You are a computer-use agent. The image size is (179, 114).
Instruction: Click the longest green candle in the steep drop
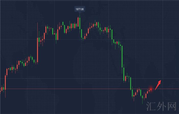click(122, 56)
